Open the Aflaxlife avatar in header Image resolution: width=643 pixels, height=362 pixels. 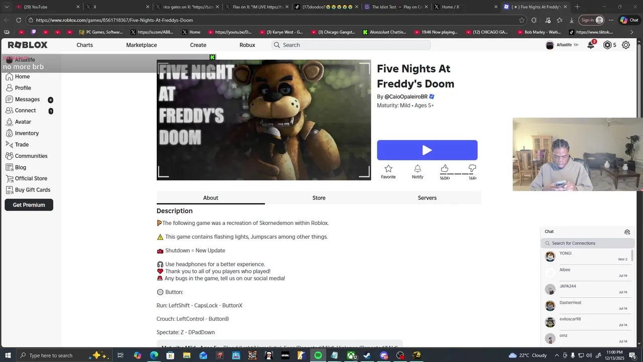[x=550, y=45]
